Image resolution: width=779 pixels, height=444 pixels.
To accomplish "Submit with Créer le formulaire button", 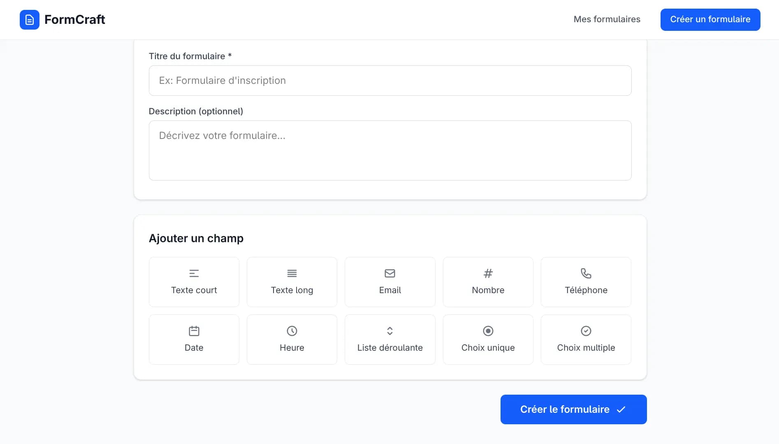I will pos(565,409).
